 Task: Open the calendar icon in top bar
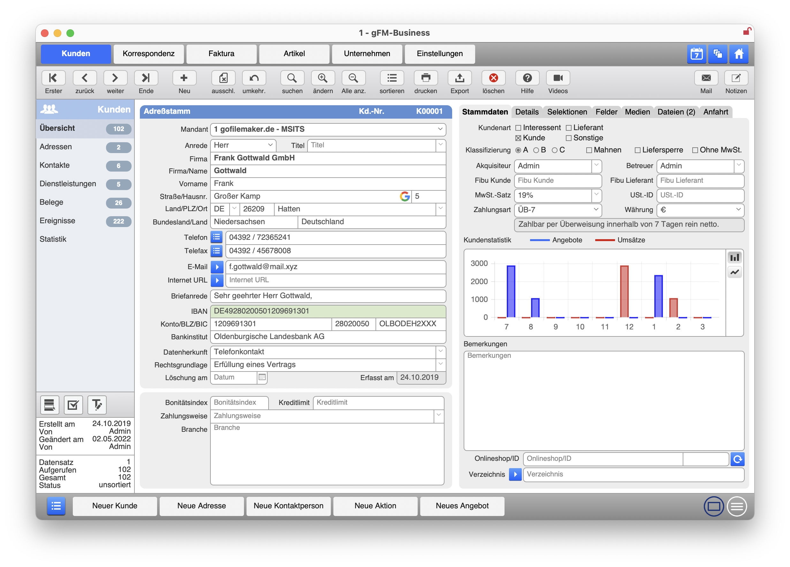[x=696, y=54]
